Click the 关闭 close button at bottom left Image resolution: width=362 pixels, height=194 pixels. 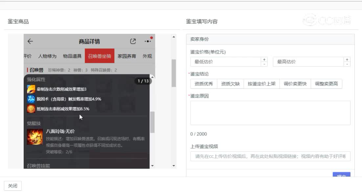click(x=12, y=186)
